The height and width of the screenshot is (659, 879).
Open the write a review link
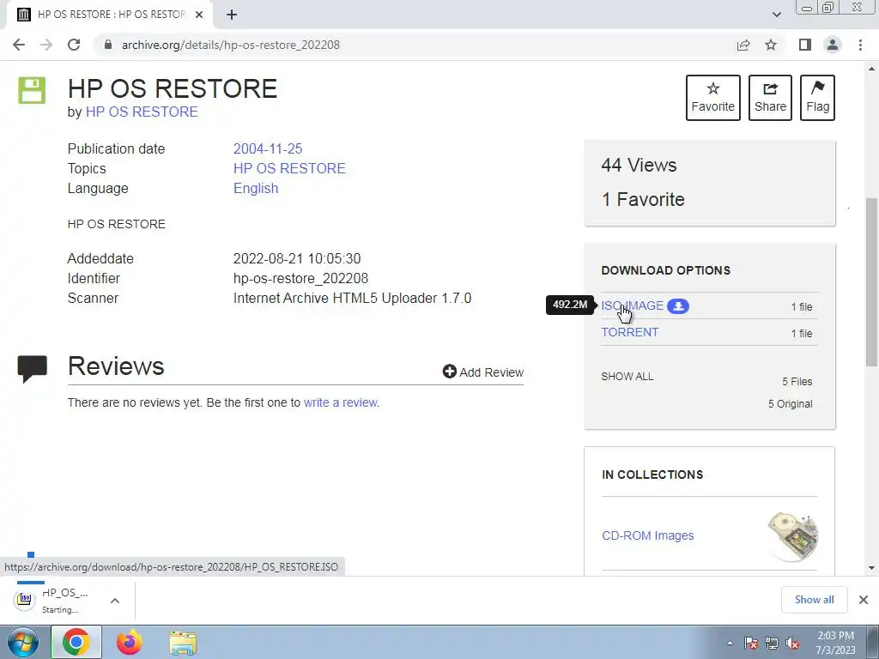[x=341, y=402]
